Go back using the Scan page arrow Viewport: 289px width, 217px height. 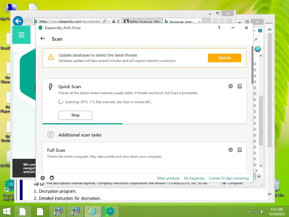pos(43,38)
